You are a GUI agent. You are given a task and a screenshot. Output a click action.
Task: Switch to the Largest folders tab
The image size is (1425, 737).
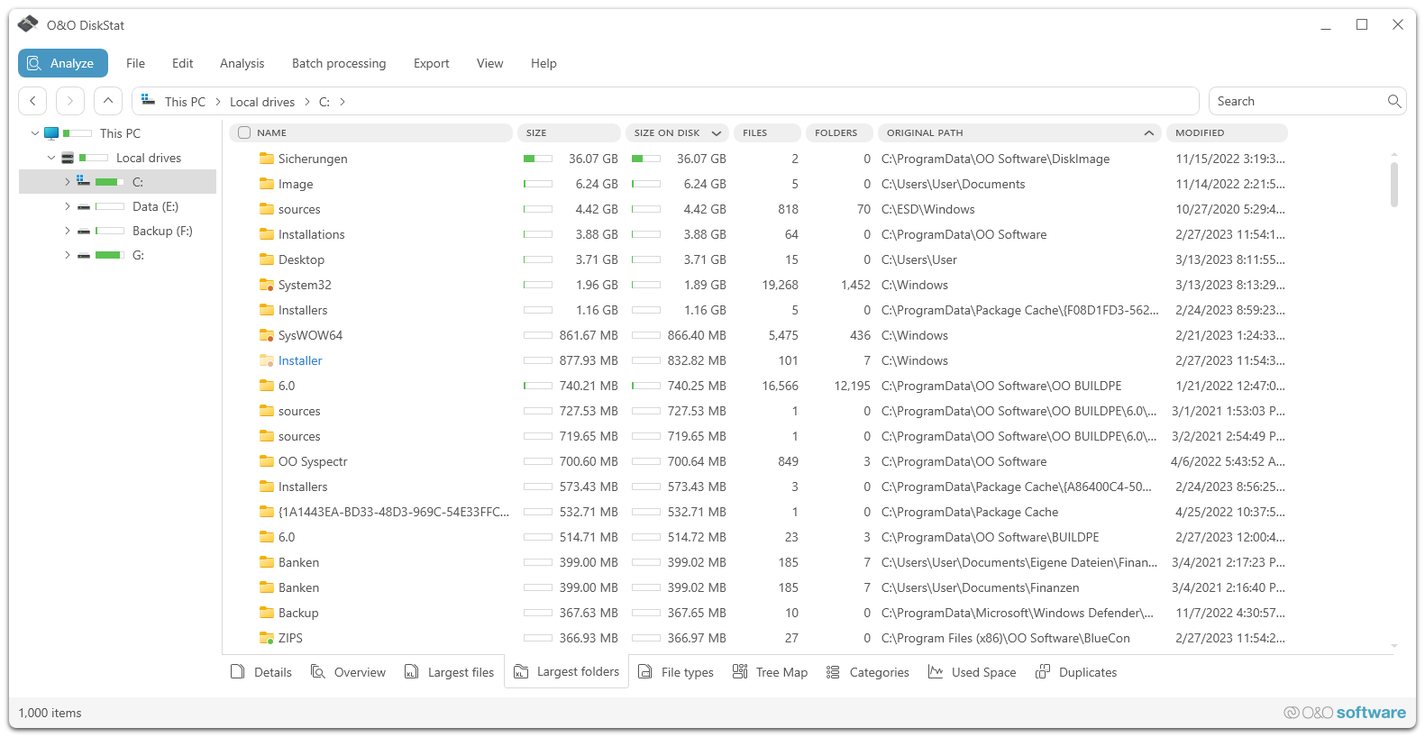[x=567, y=671]
